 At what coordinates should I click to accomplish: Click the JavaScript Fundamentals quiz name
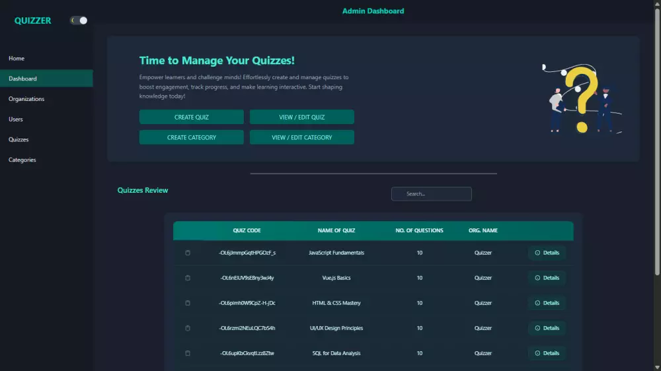tap(336, 253)
